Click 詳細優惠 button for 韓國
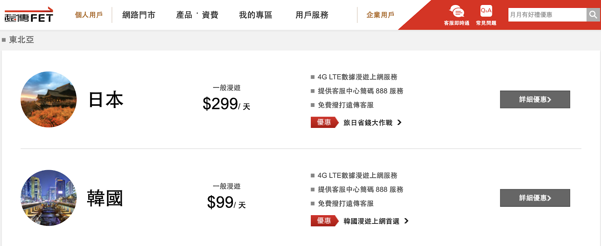Screen dimensions: 601x246 click(x=535, y=198)
